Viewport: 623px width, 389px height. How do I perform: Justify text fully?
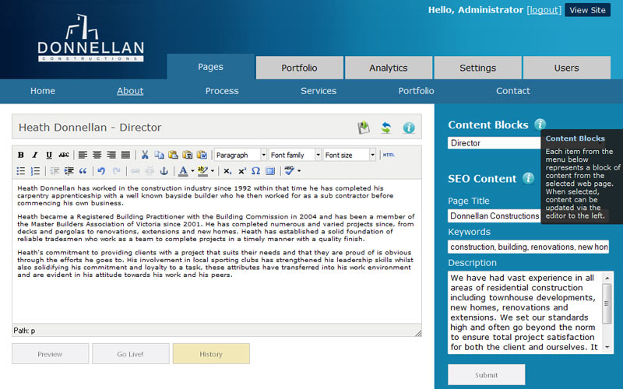(125, 155)
